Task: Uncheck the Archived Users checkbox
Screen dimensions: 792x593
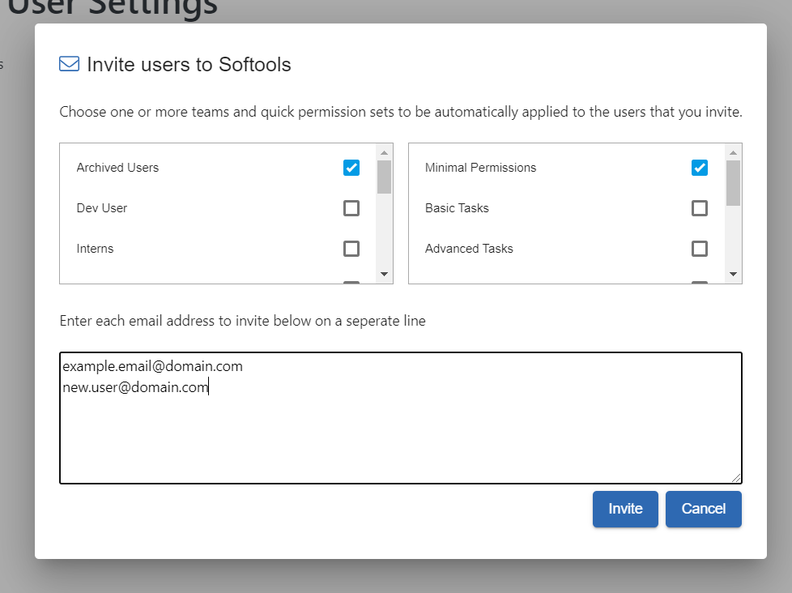Action: [351, 168]
